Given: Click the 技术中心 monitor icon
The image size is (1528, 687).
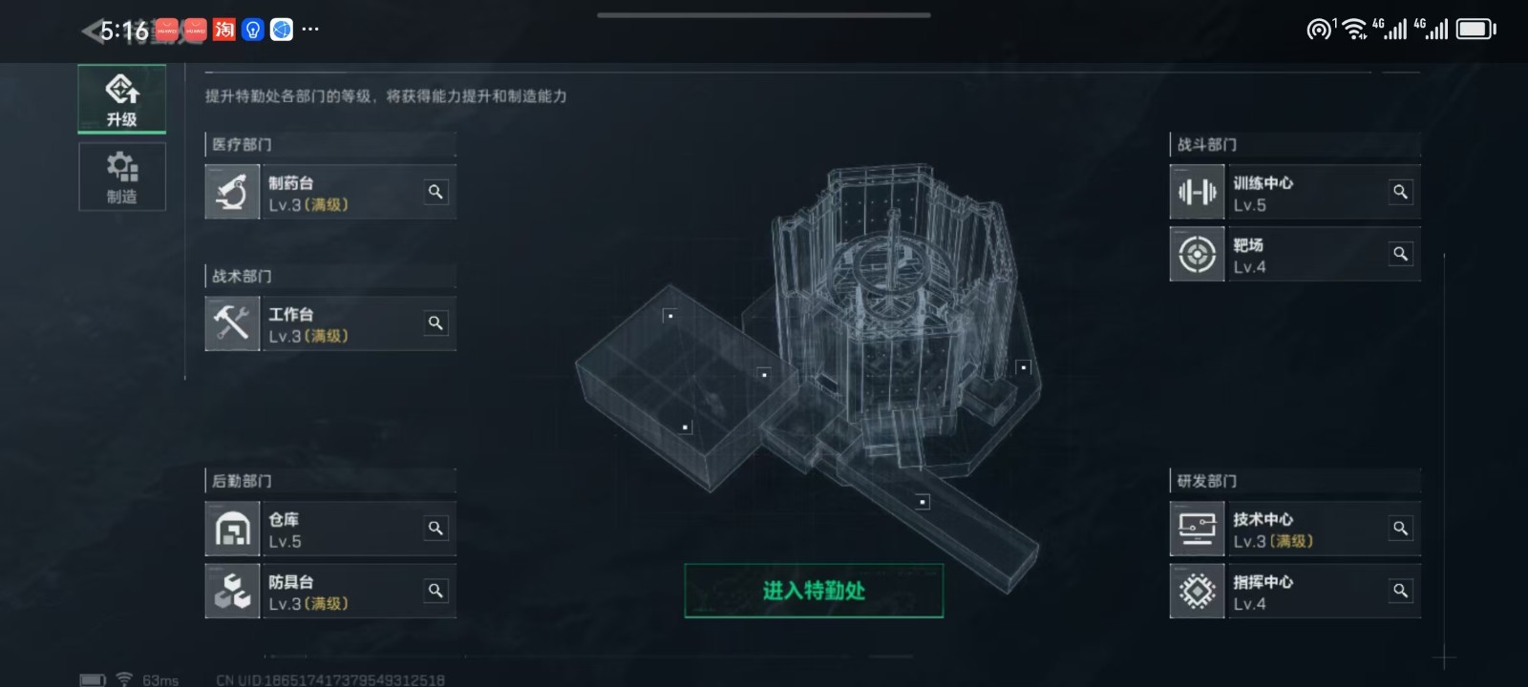Looking at the screenshot, I should pos(1197,529).
